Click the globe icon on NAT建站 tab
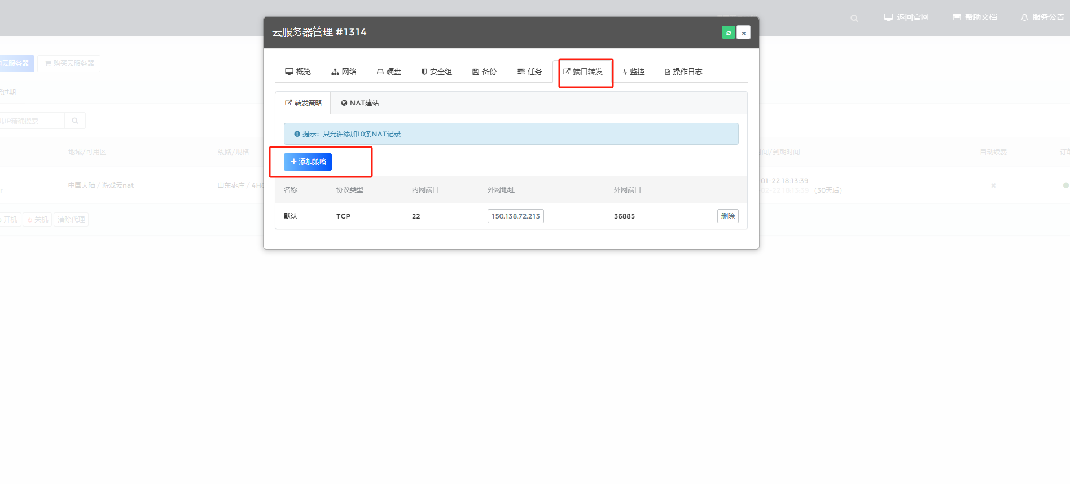Viewport: 1070px width, 484px height. [x=344, y=103]
